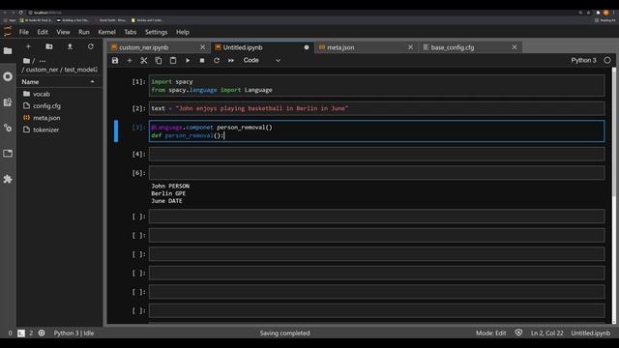Open the Git or commands sidebar panel
The height and width of the screenshot is (348, 619).
8,102
